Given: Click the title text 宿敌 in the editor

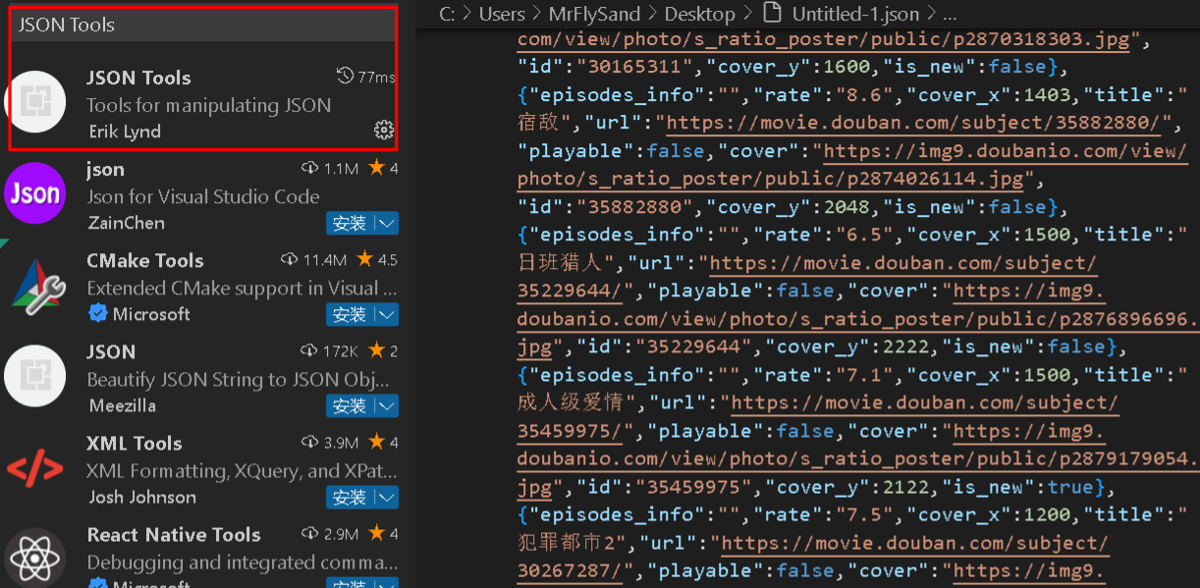Looking at the screenshot, I should (538, 123).
